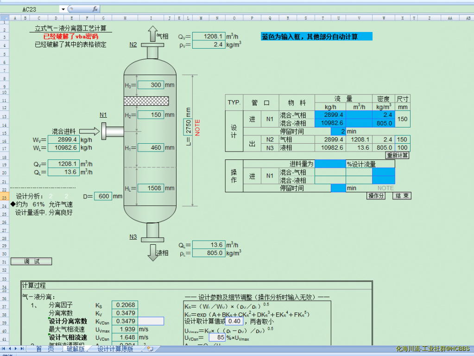Open the Name Box dropdown arrow
The width and height of the screenshot is (474, 356).
63,9
